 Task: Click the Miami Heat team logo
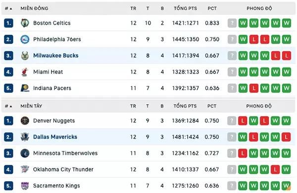coord(25,72)
